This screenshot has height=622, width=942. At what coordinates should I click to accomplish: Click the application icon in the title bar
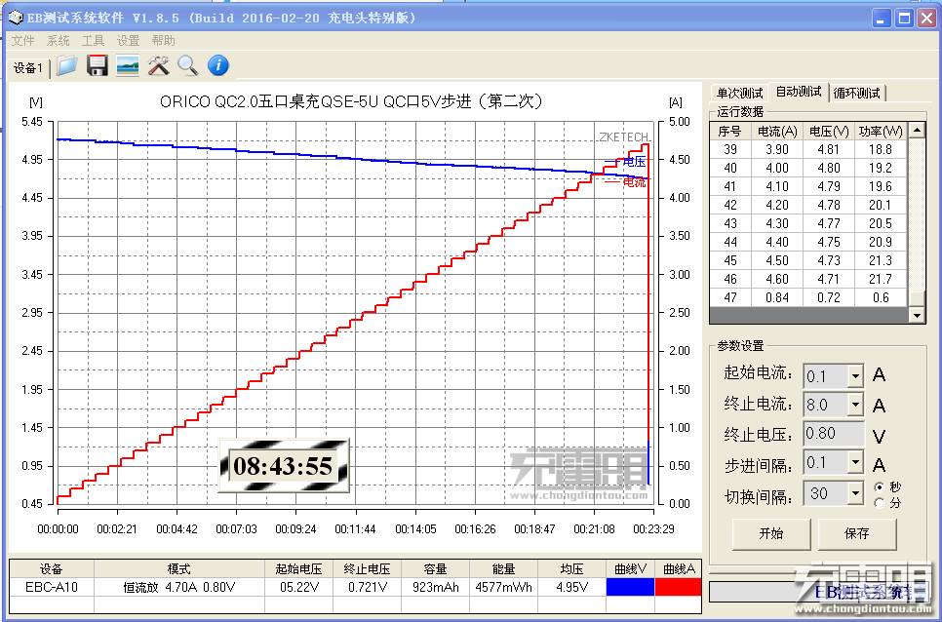click(16, 18)
